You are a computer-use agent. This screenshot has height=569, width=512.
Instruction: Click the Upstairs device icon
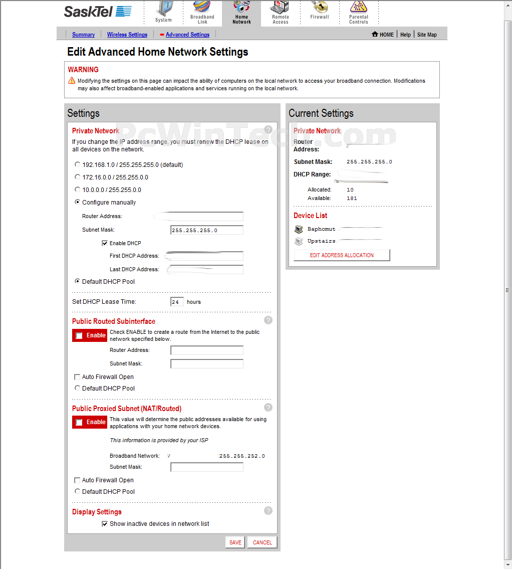tap(299, 241)
